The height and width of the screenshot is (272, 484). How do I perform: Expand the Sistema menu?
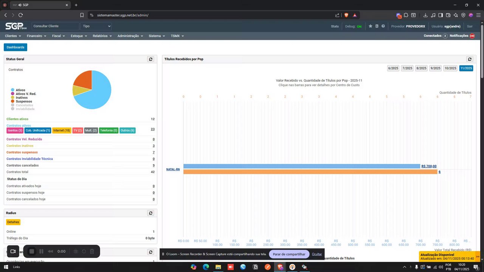tap(157, 36)
